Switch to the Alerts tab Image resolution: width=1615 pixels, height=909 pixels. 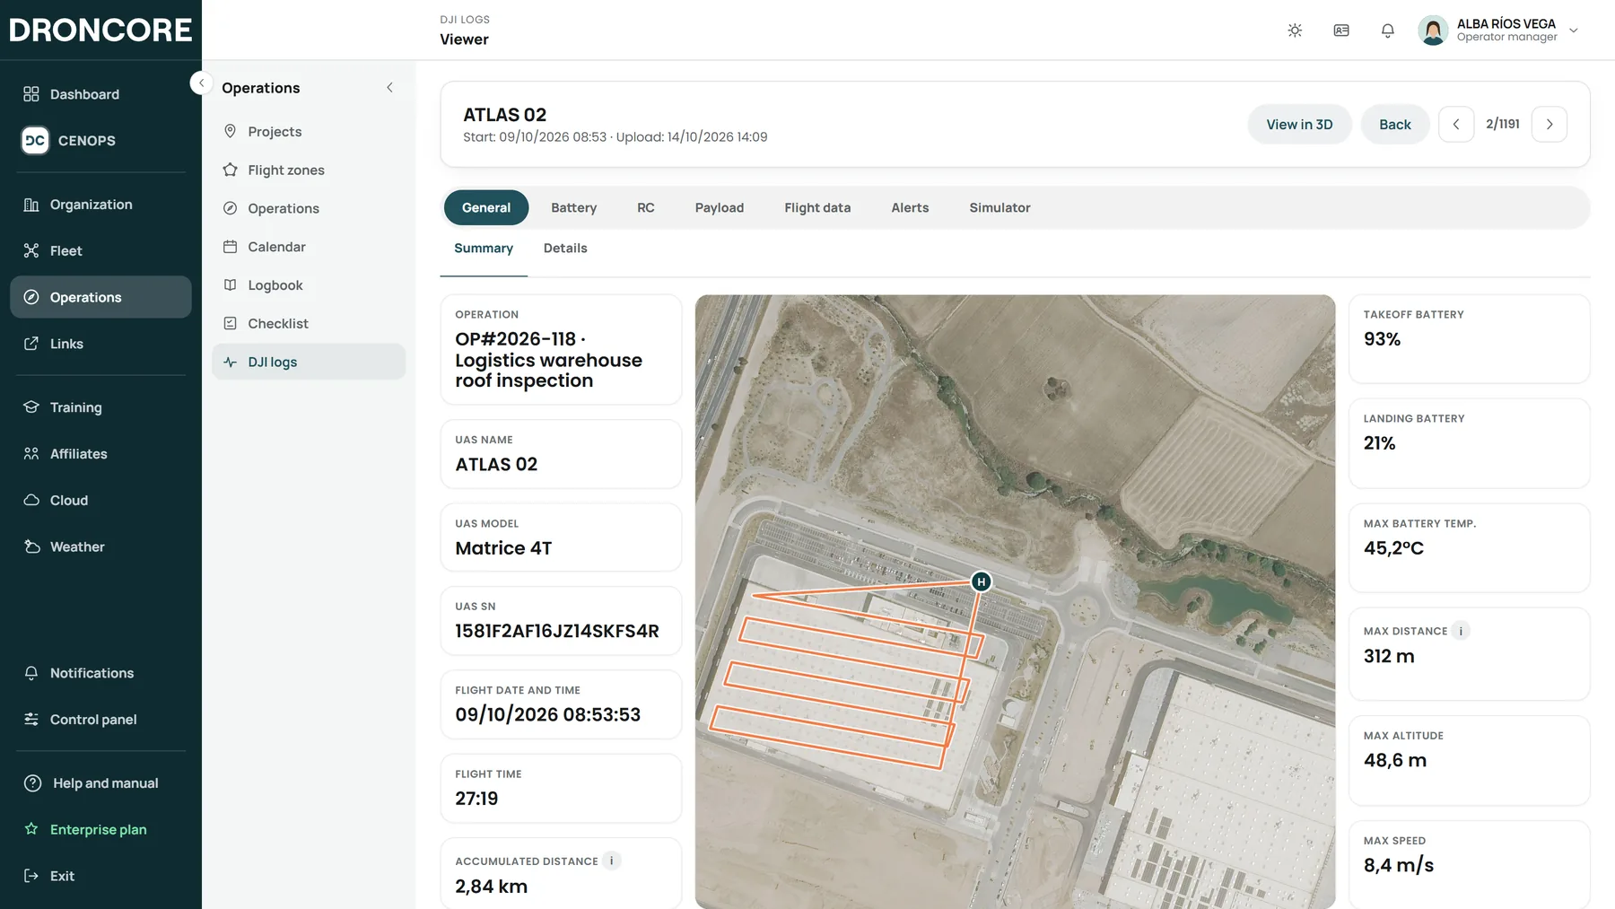[x=910, y=207]
